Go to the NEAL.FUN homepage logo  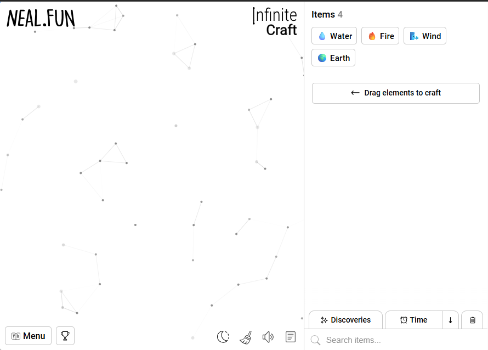click(41, 19)
